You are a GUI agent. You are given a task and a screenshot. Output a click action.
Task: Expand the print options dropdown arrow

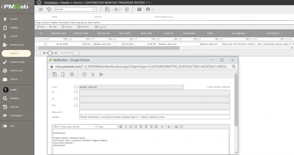tap(153, 9)
